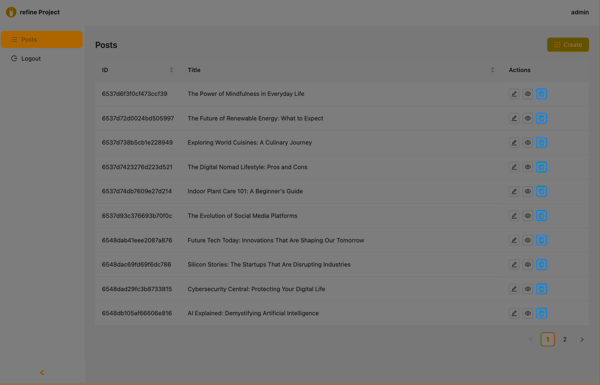Delete the Digital Nomad Lifestyle post
Image resolution: width=600 pixels, height=385 pixels.
[x=541, y=167]
